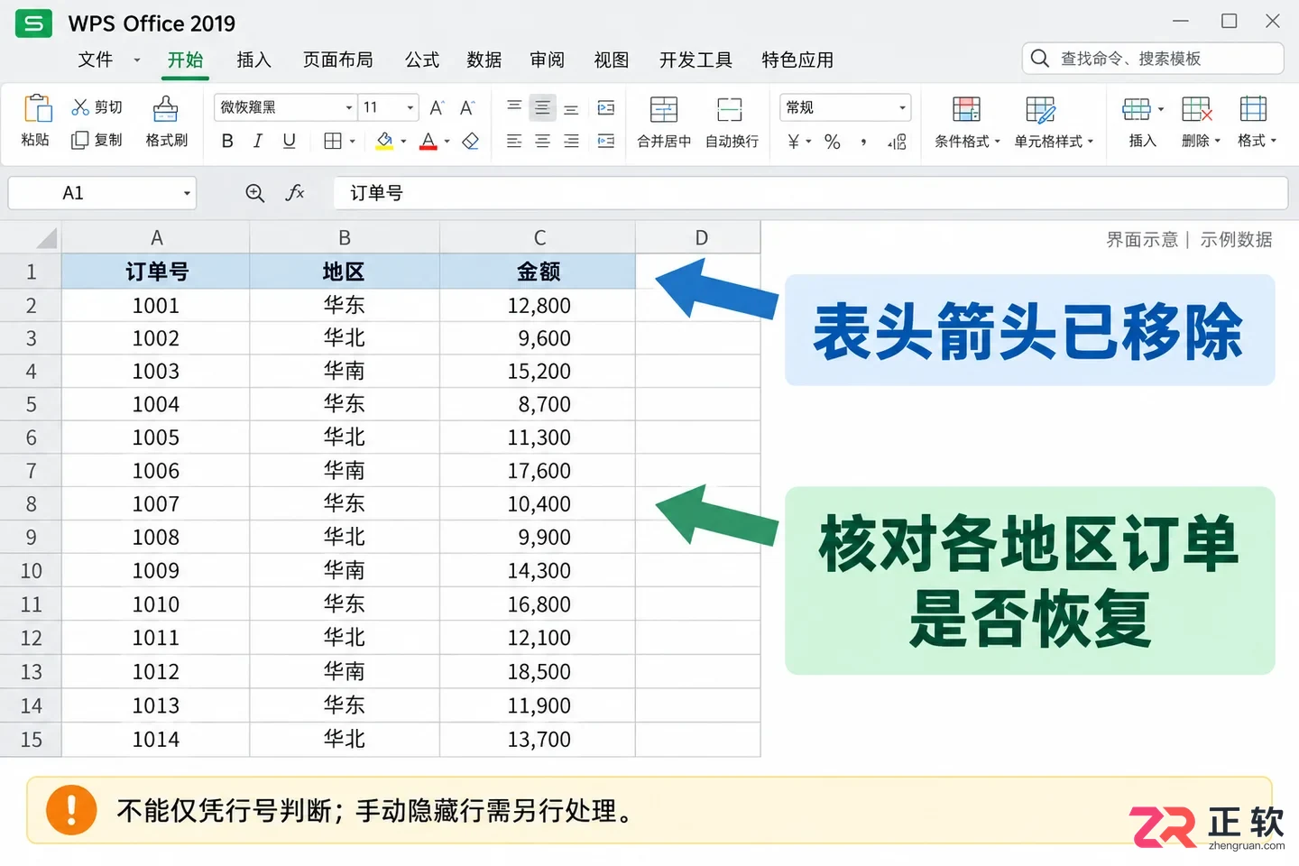Open Conditional Formatting (条件格式) icon
The image size is (1299, 866).
point(966,109)
